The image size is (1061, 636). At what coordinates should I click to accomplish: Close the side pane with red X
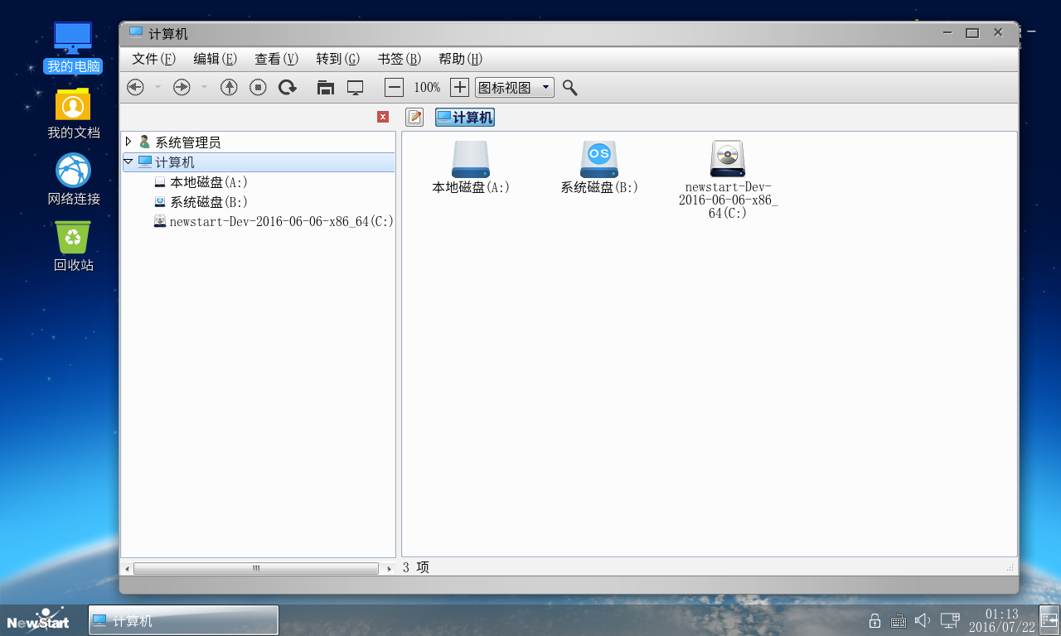[383, 117]
